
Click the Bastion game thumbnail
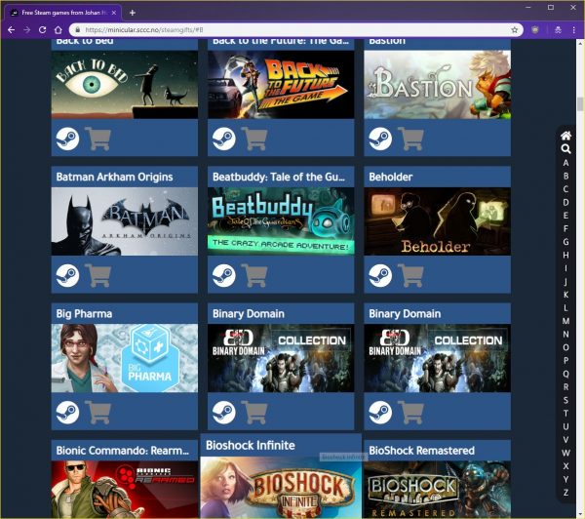(437, 85)
